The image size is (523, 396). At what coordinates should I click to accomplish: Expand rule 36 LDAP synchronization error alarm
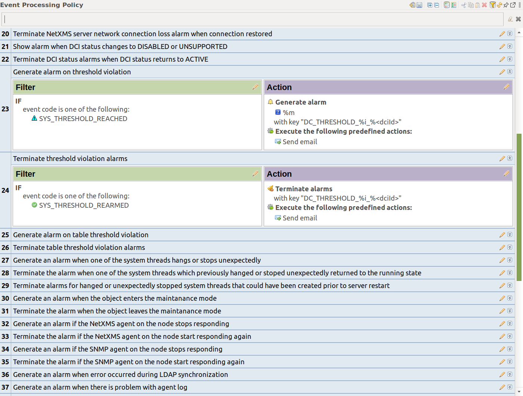click(x=510, y=374)
